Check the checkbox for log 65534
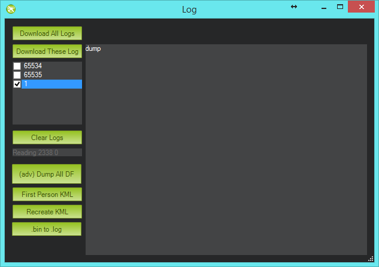Viewport: 379px width, 267px height. [x=17, y=66]
